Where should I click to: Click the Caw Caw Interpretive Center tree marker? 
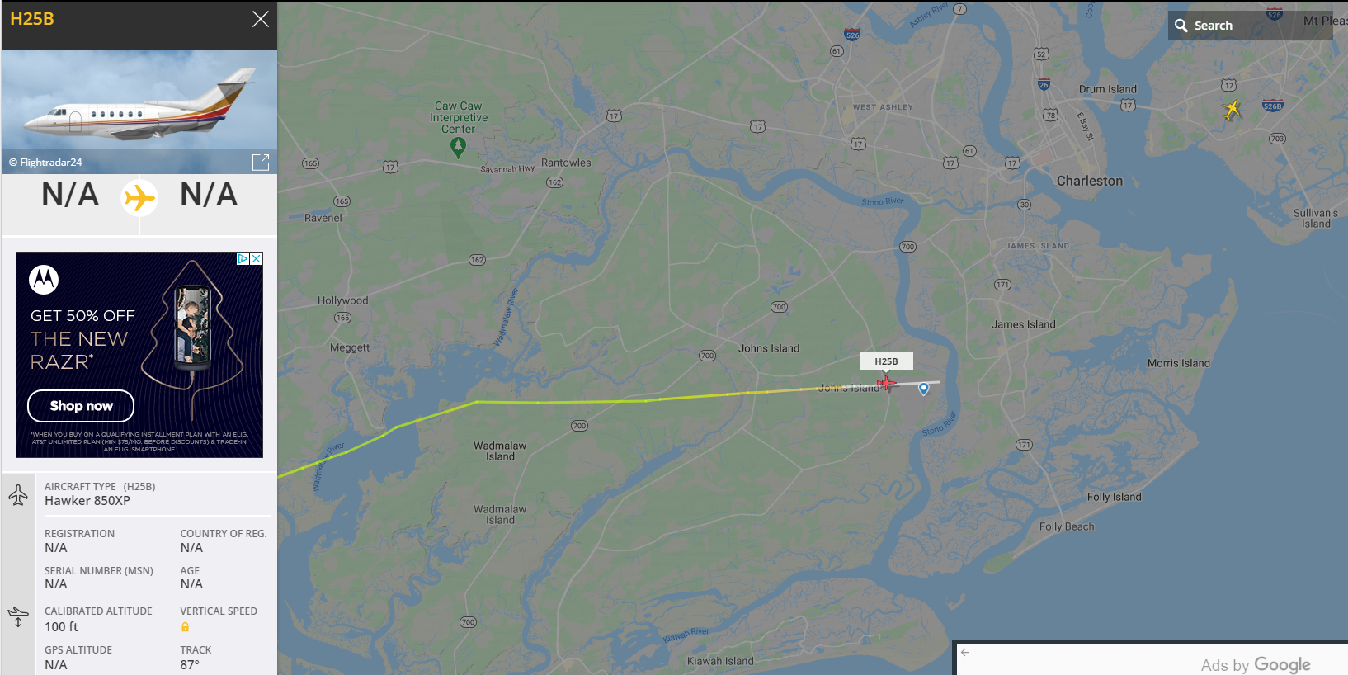pyautogui.click(x=458, y=147)
